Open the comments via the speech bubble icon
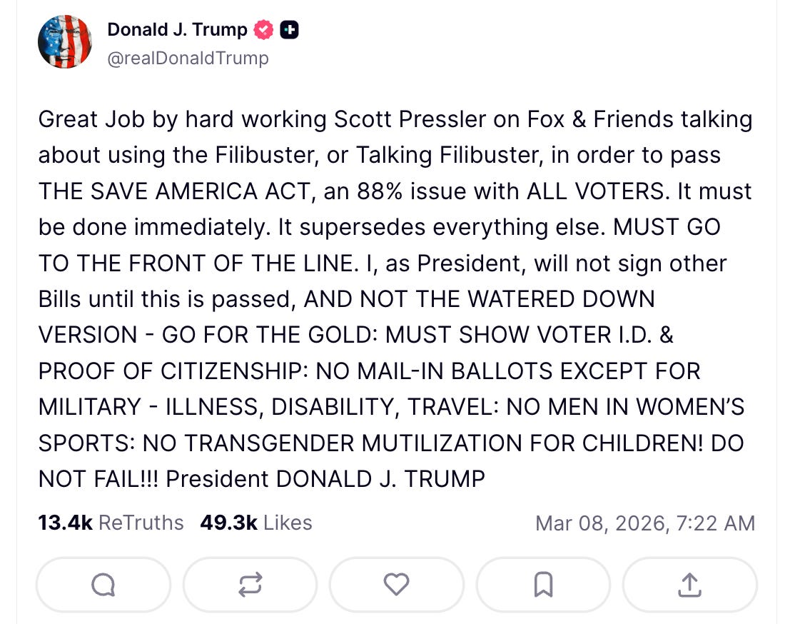Viewport: 795px width, 624px height. point(103,585)
